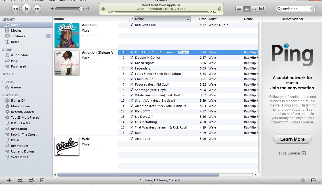Click the high volume speaker icon

pyautogui.click(x=88, y=9)
